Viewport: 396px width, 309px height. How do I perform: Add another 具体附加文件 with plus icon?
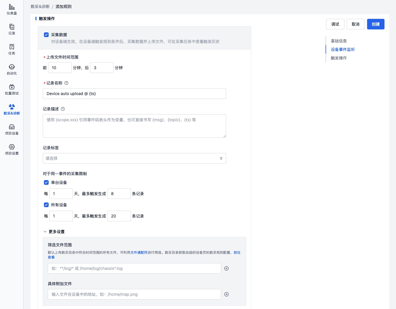[226, 294]
